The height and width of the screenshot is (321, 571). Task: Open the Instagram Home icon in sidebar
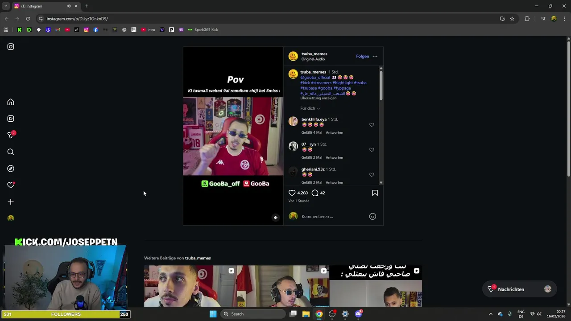pyautogui.click(x=11, y=102)
